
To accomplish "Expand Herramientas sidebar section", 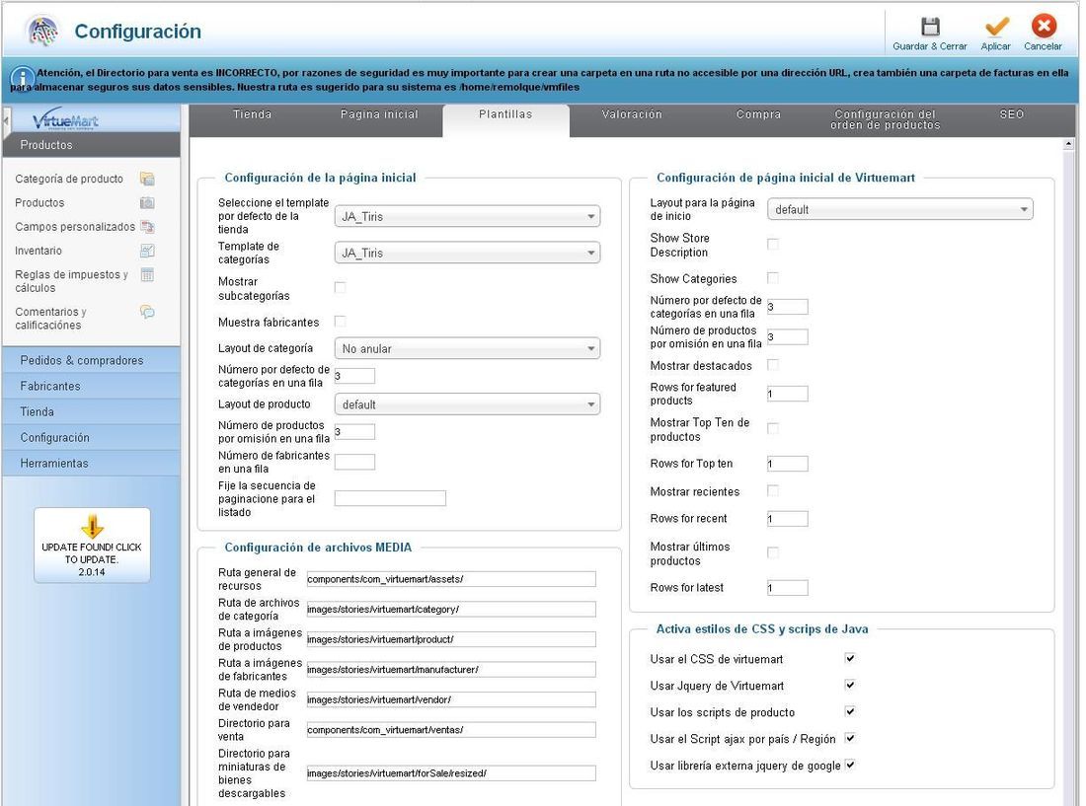I will pyautogui.click(x=92, y=463).
